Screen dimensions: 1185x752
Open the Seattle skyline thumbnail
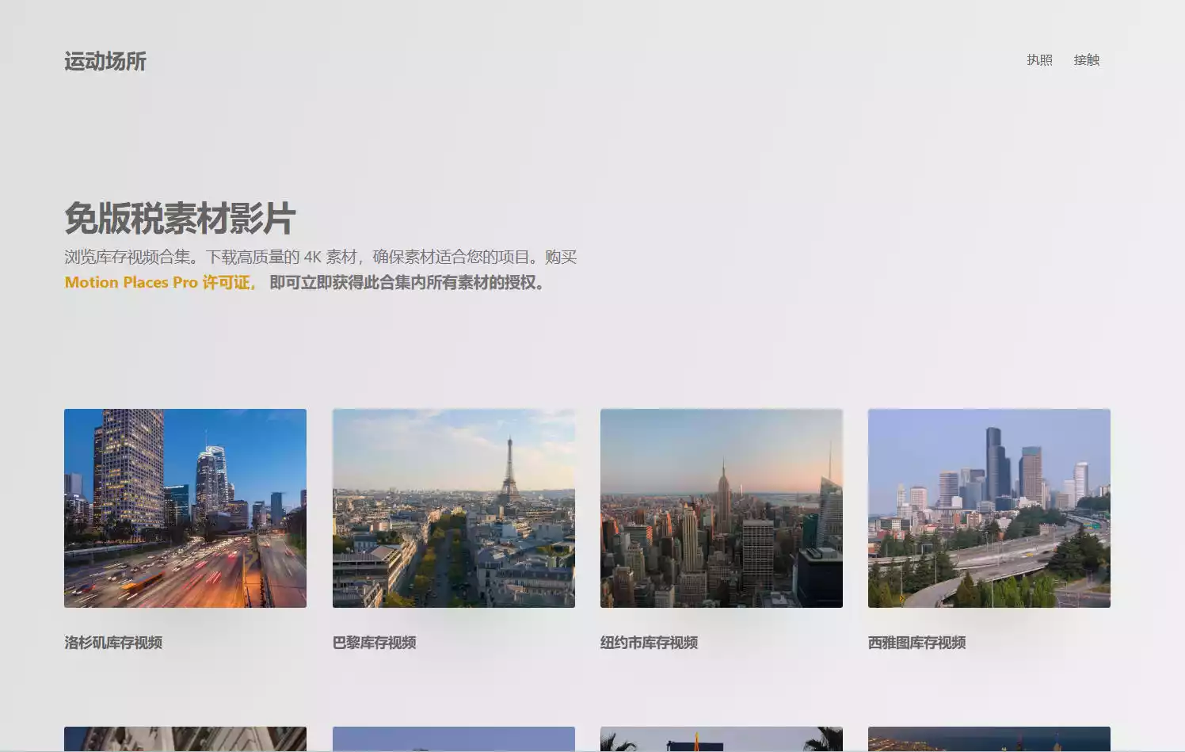[x=989, y=508]
